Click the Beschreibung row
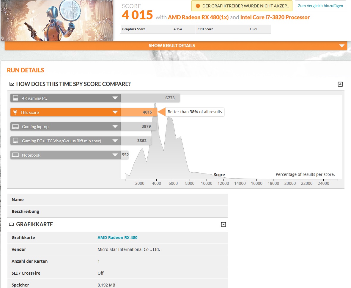This screenshot has height=288, width=351. (x=117, y=211)
